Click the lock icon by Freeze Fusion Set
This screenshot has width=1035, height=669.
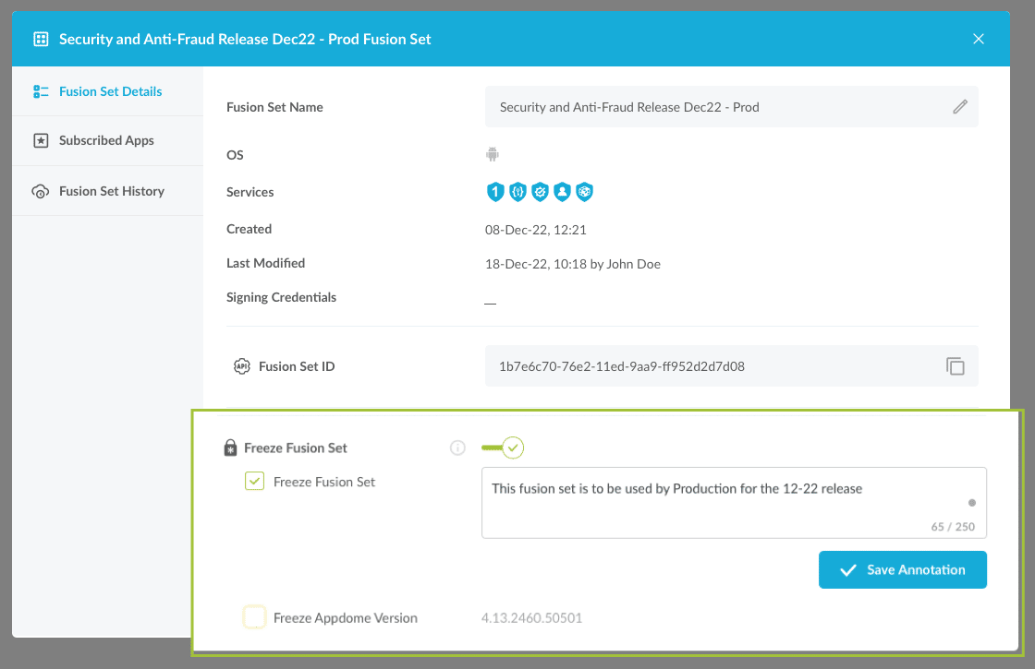[231, 448]
